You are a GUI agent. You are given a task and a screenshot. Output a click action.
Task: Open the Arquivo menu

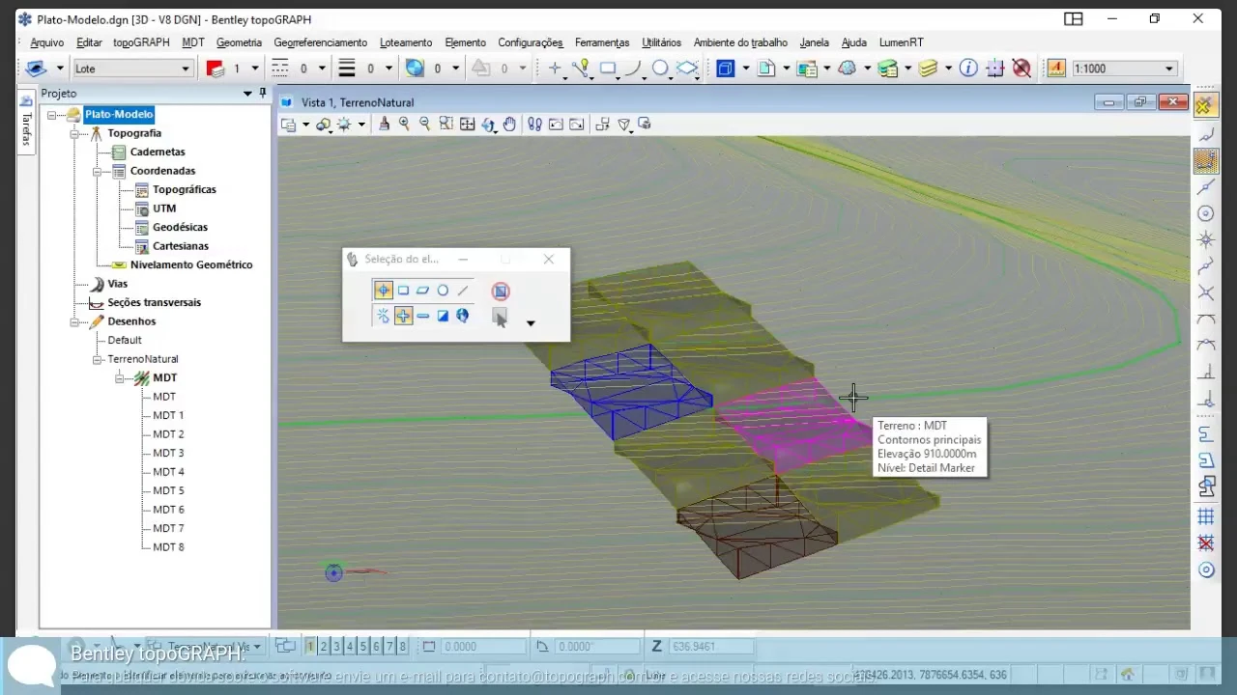(x=46, y=42)
